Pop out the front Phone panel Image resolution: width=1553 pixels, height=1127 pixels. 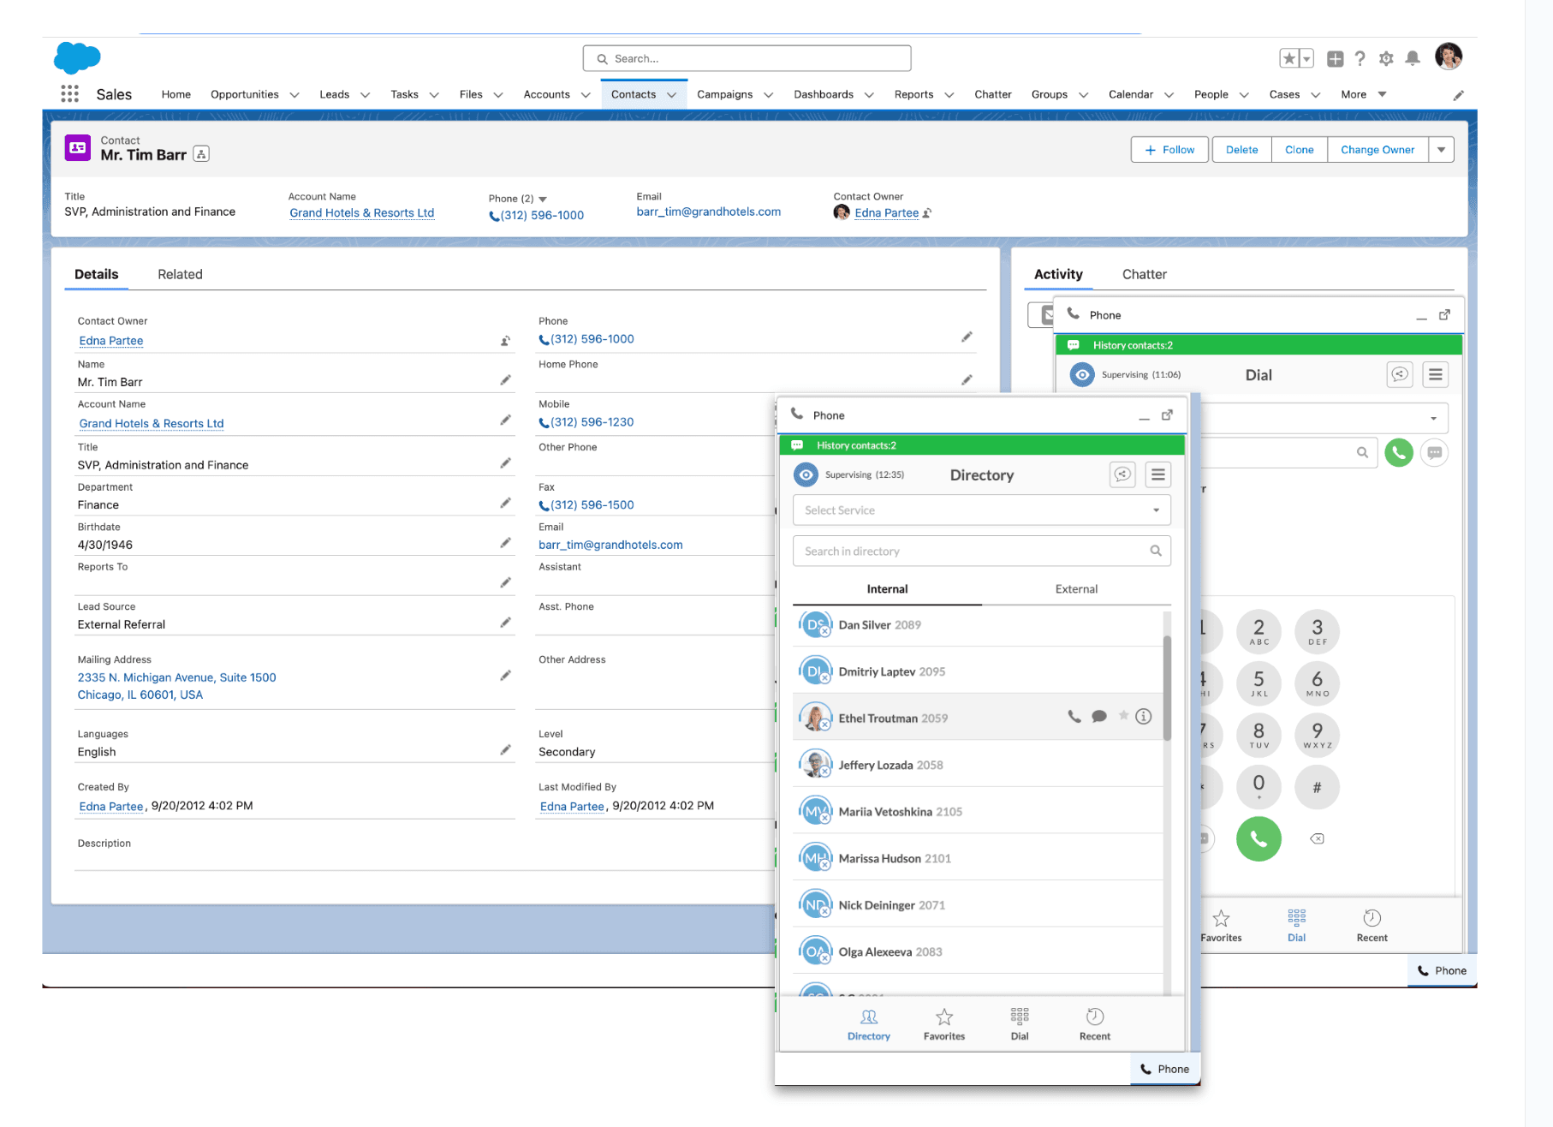tap(1167, 415)
